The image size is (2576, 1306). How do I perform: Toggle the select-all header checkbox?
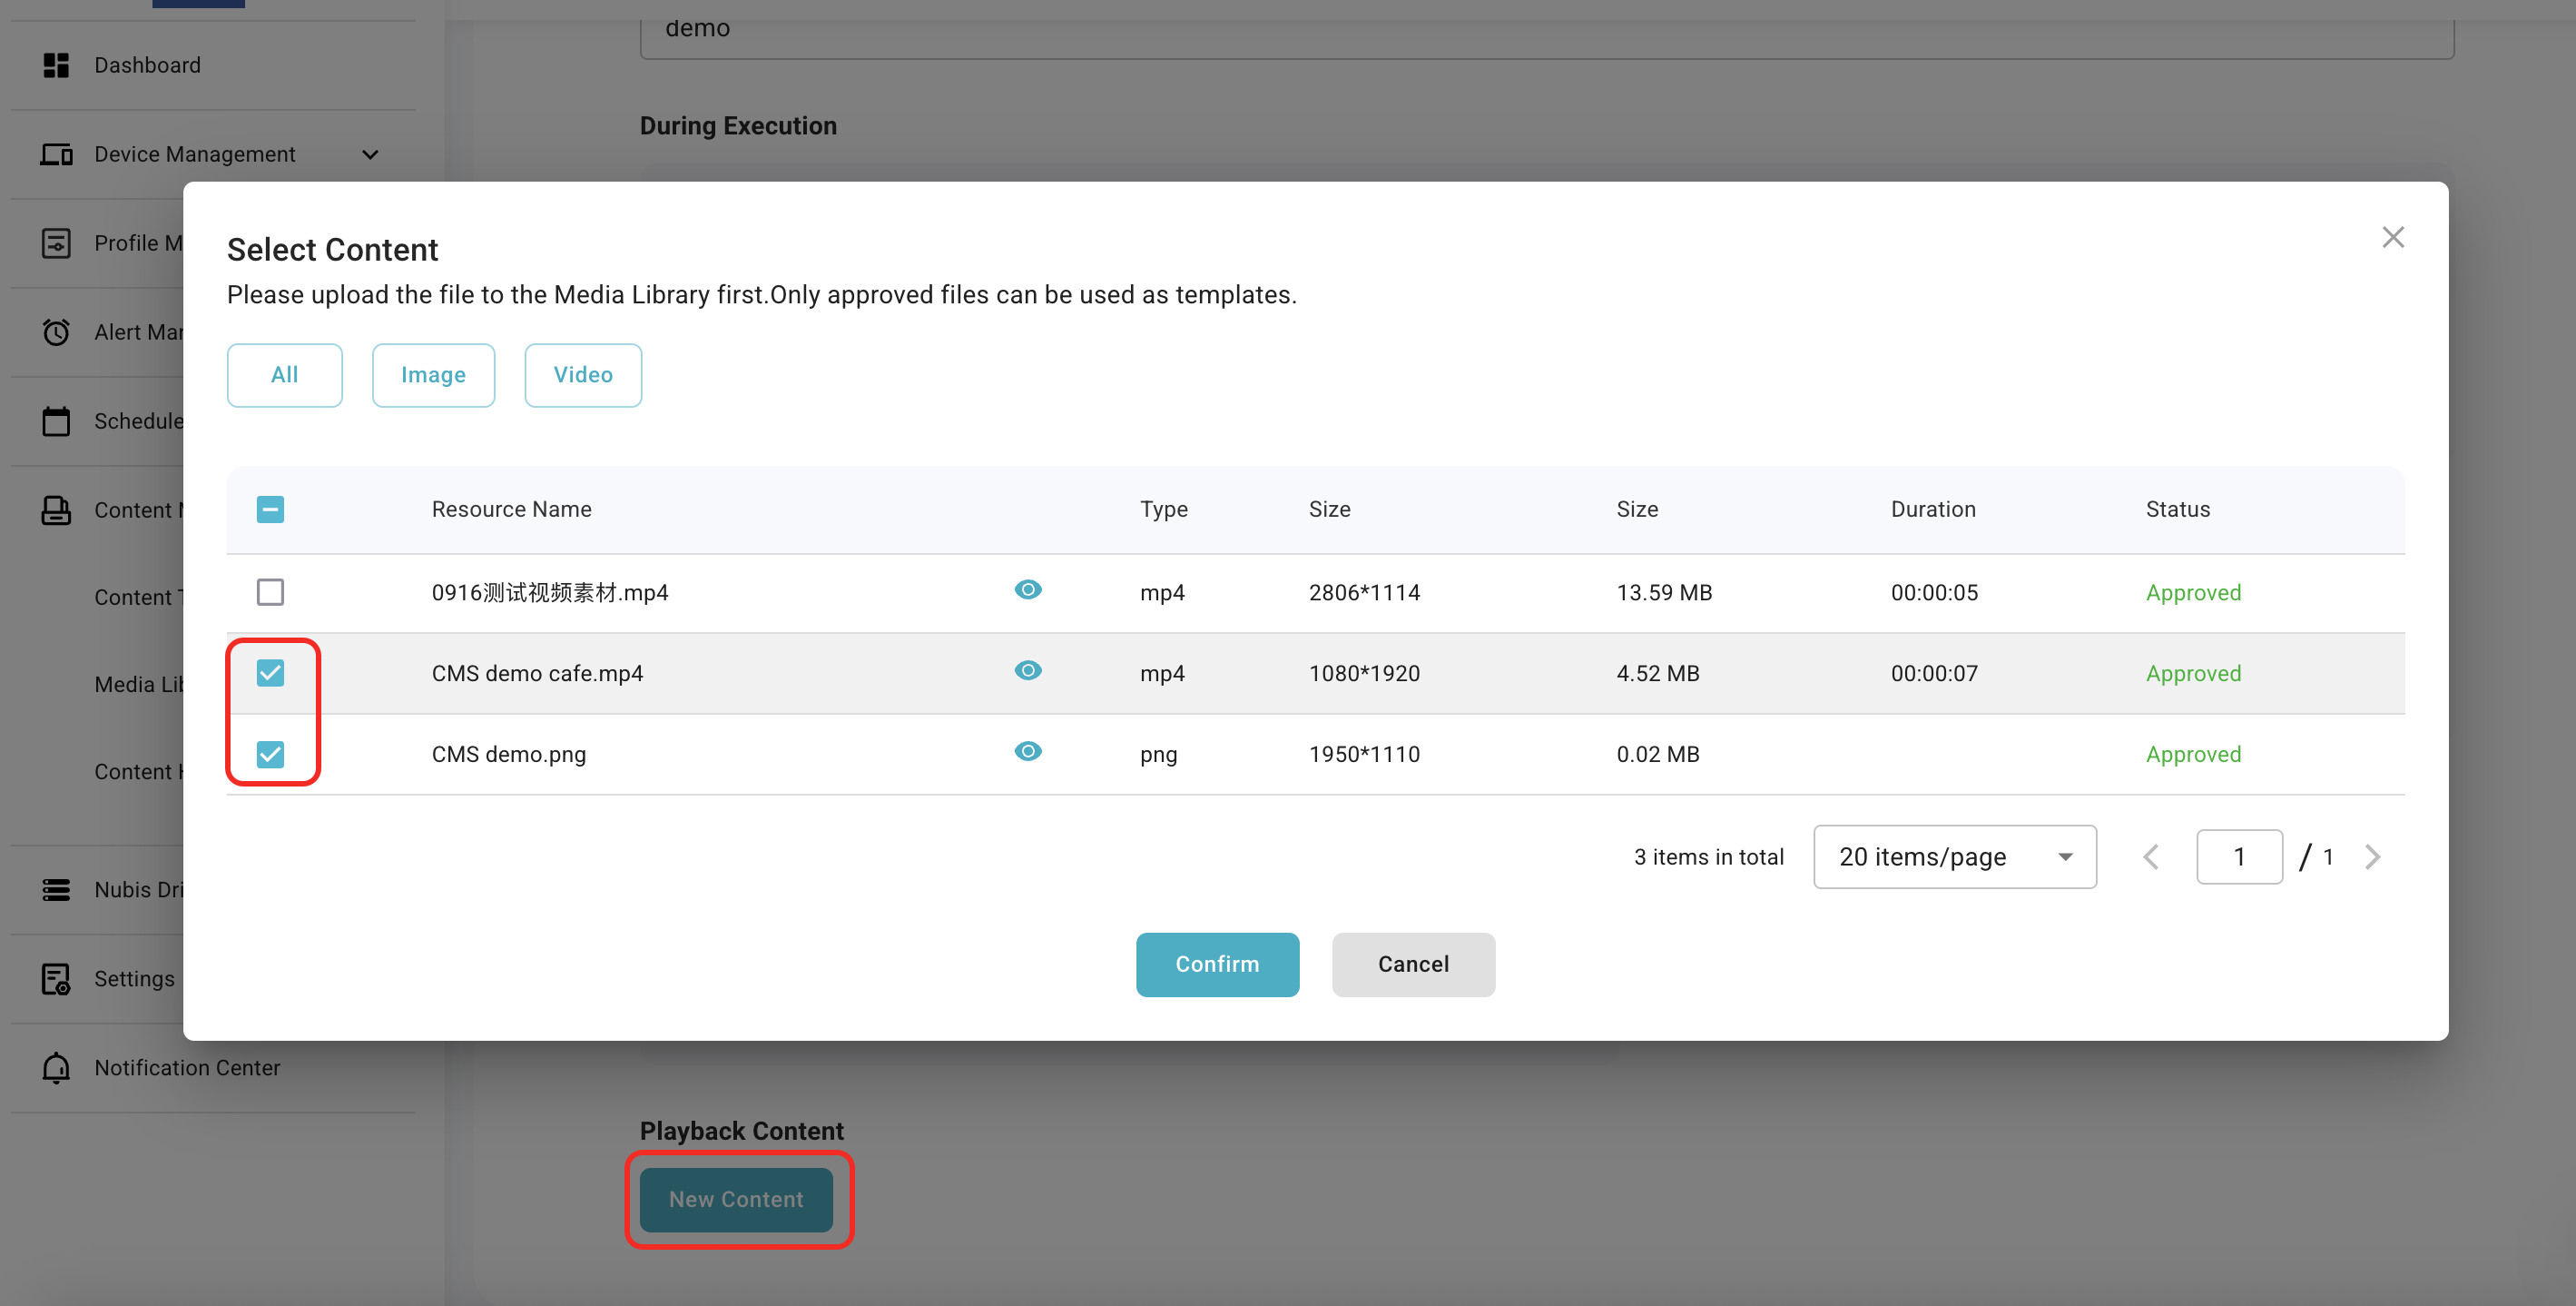pyautogui.click(x=270, y=510)
